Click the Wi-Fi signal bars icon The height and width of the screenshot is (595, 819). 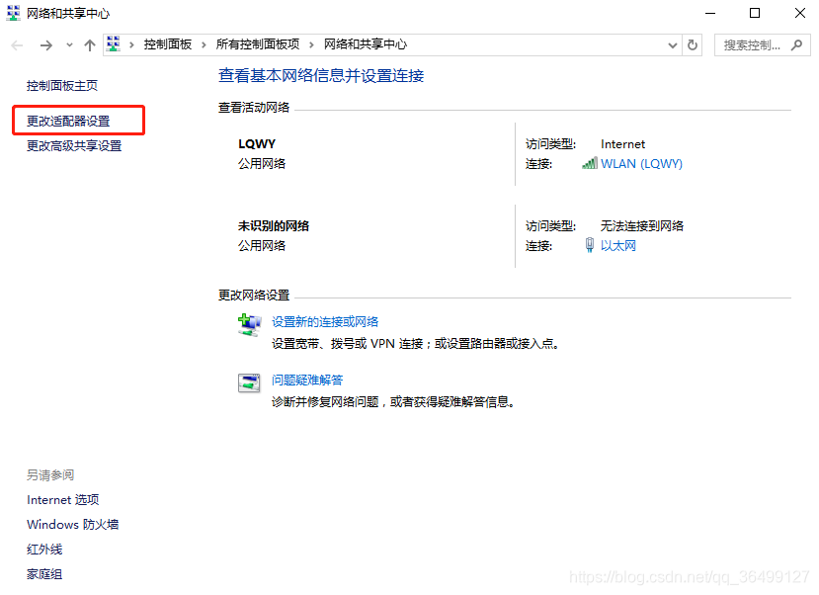[589, 163]
